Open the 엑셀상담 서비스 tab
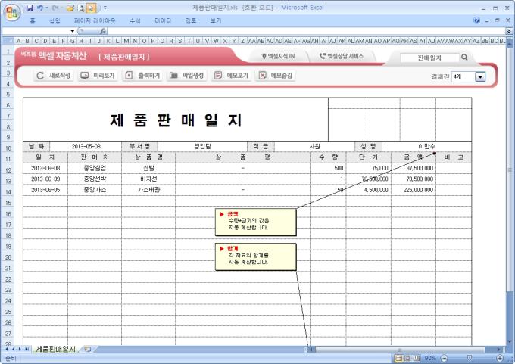This screenshot has width=515, height=364. click(342, 56)
